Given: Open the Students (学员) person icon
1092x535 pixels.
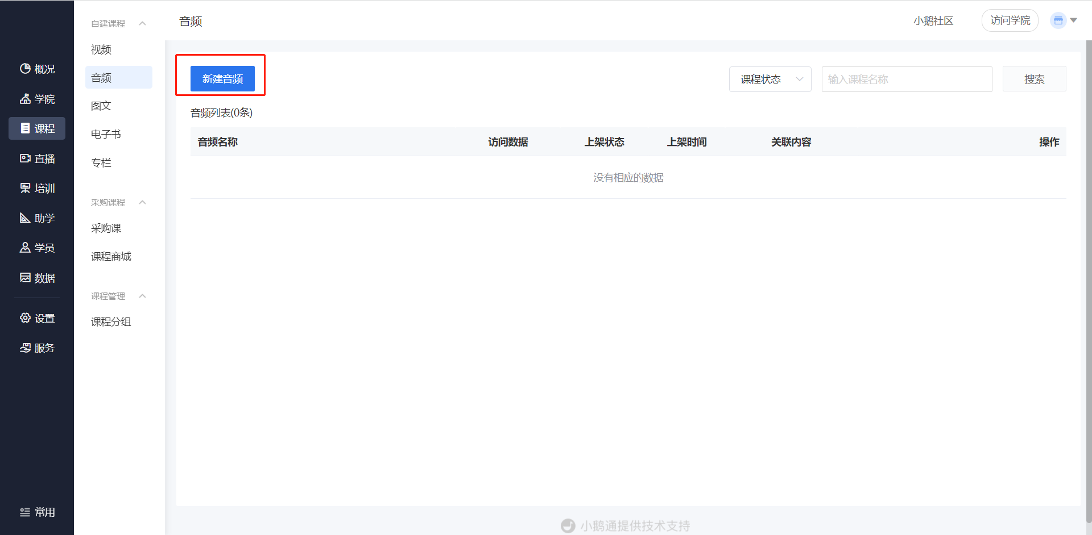Looking at the screenshot, I should pyautogui.click(x=25, y=248).
